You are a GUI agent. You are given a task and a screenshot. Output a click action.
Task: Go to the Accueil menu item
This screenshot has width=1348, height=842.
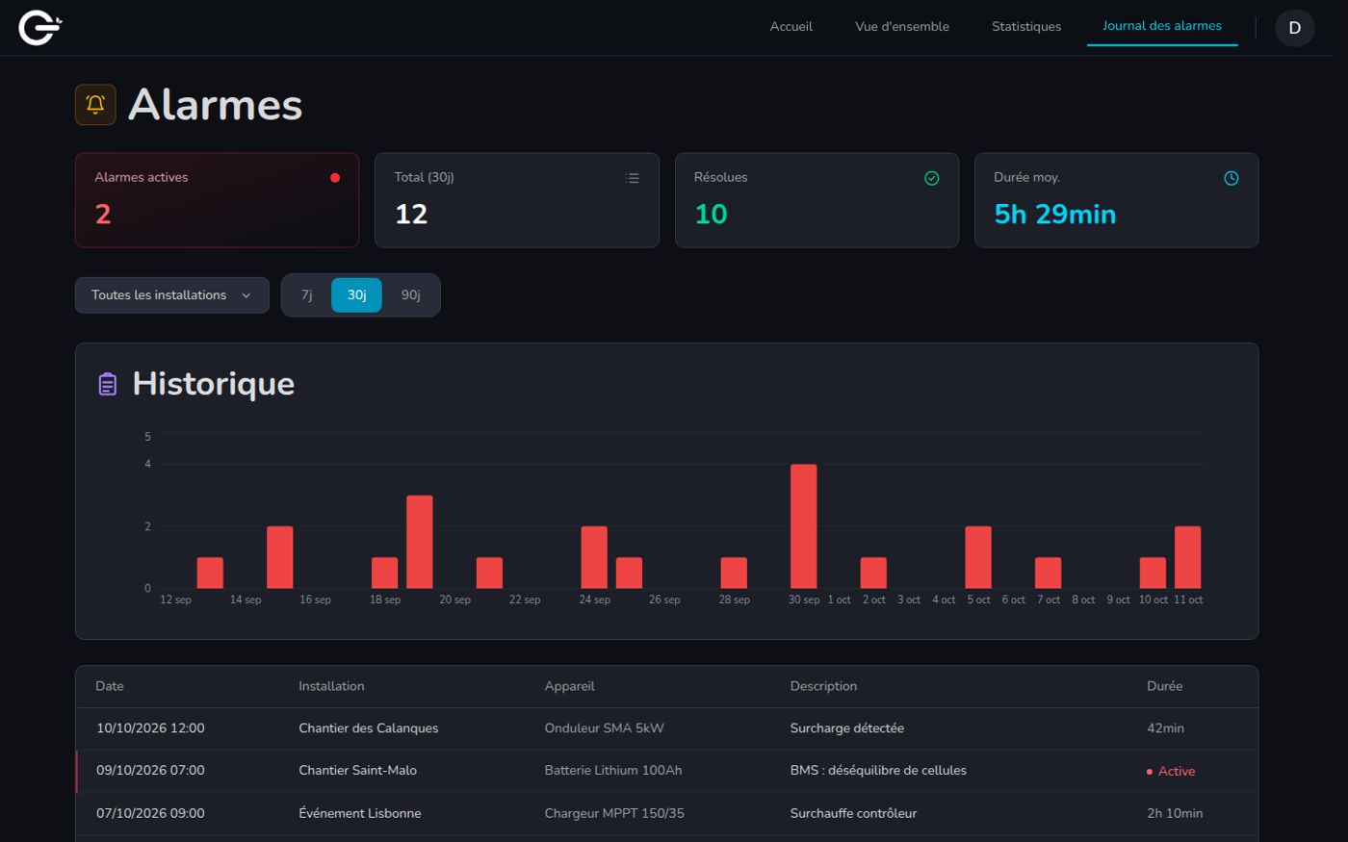coord(791,27)
